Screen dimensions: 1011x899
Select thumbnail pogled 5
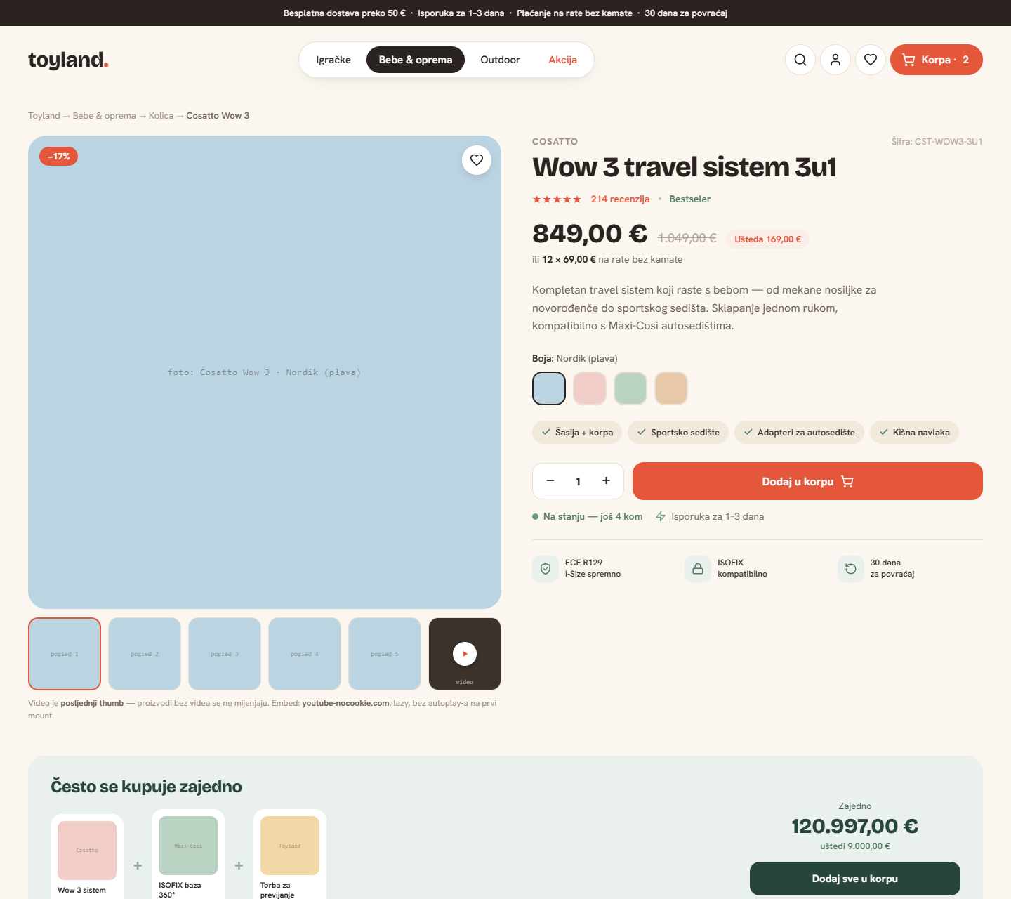tap(385, 654)
